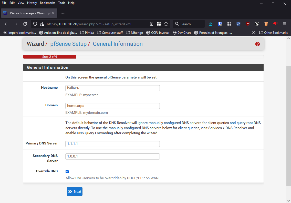Open the Other Bookmarks folder
The width and height of the screenshot is (291, 203).
click(273, 32)
